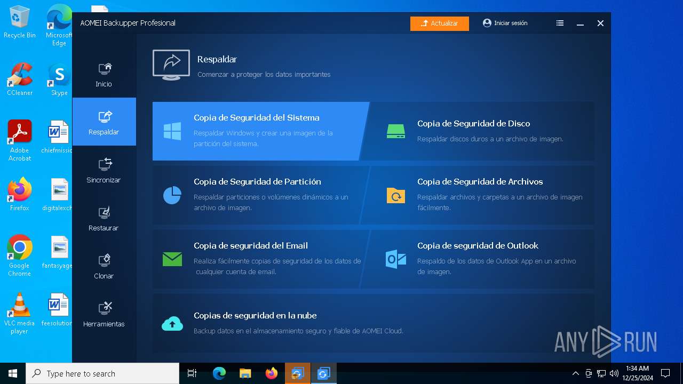The image size is (683, 384).
Task: Close the AOMEI Backupper window
Action: coord(600,23)
